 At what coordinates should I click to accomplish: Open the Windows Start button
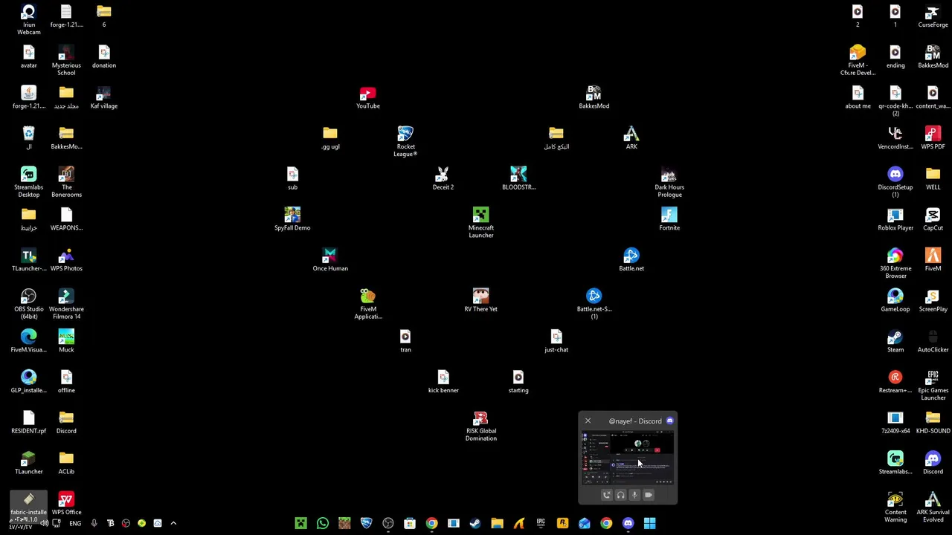(x=649, y=523)
